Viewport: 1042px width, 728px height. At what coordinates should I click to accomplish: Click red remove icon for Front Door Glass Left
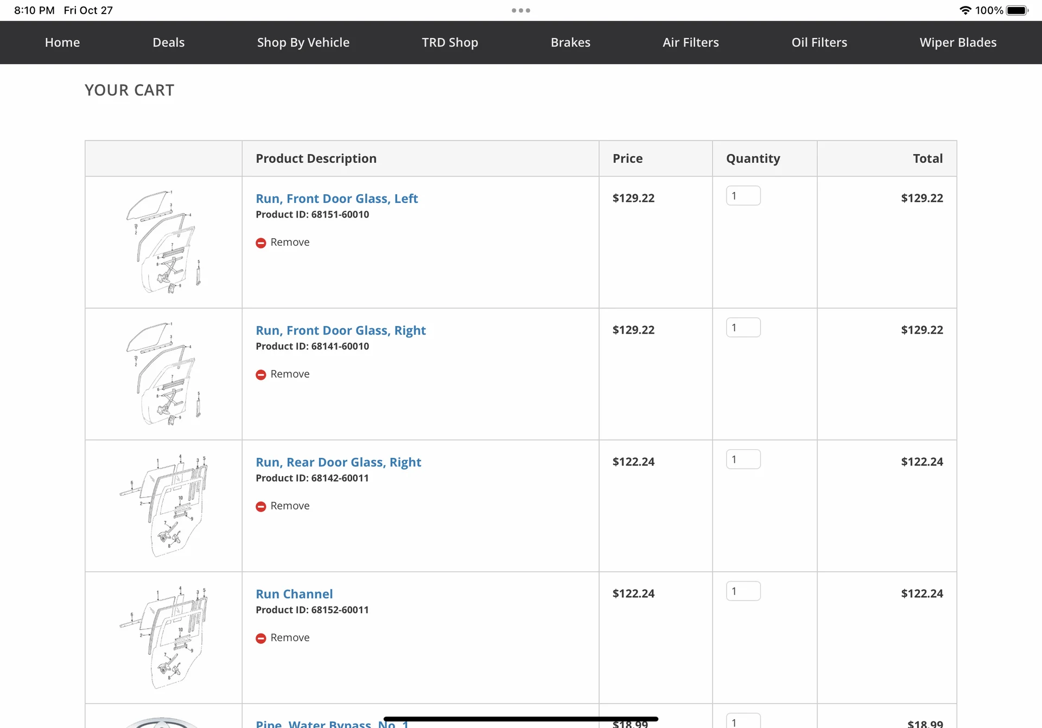coord(260,243)
